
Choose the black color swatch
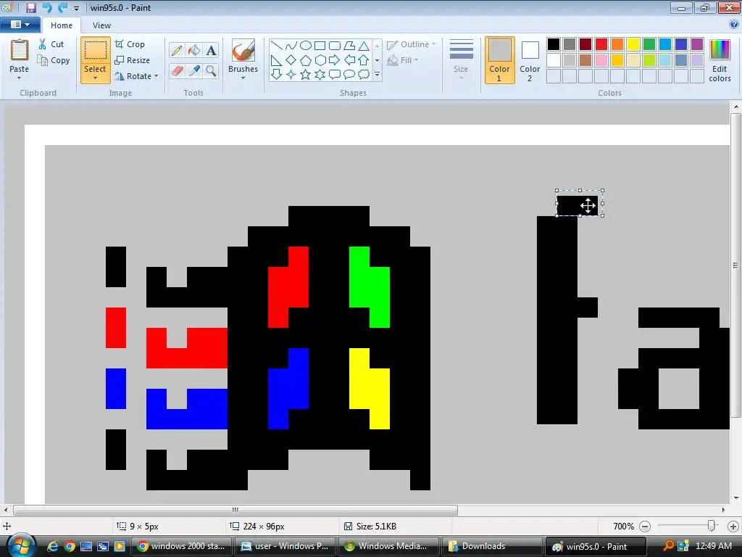click(x=554, y=44)
